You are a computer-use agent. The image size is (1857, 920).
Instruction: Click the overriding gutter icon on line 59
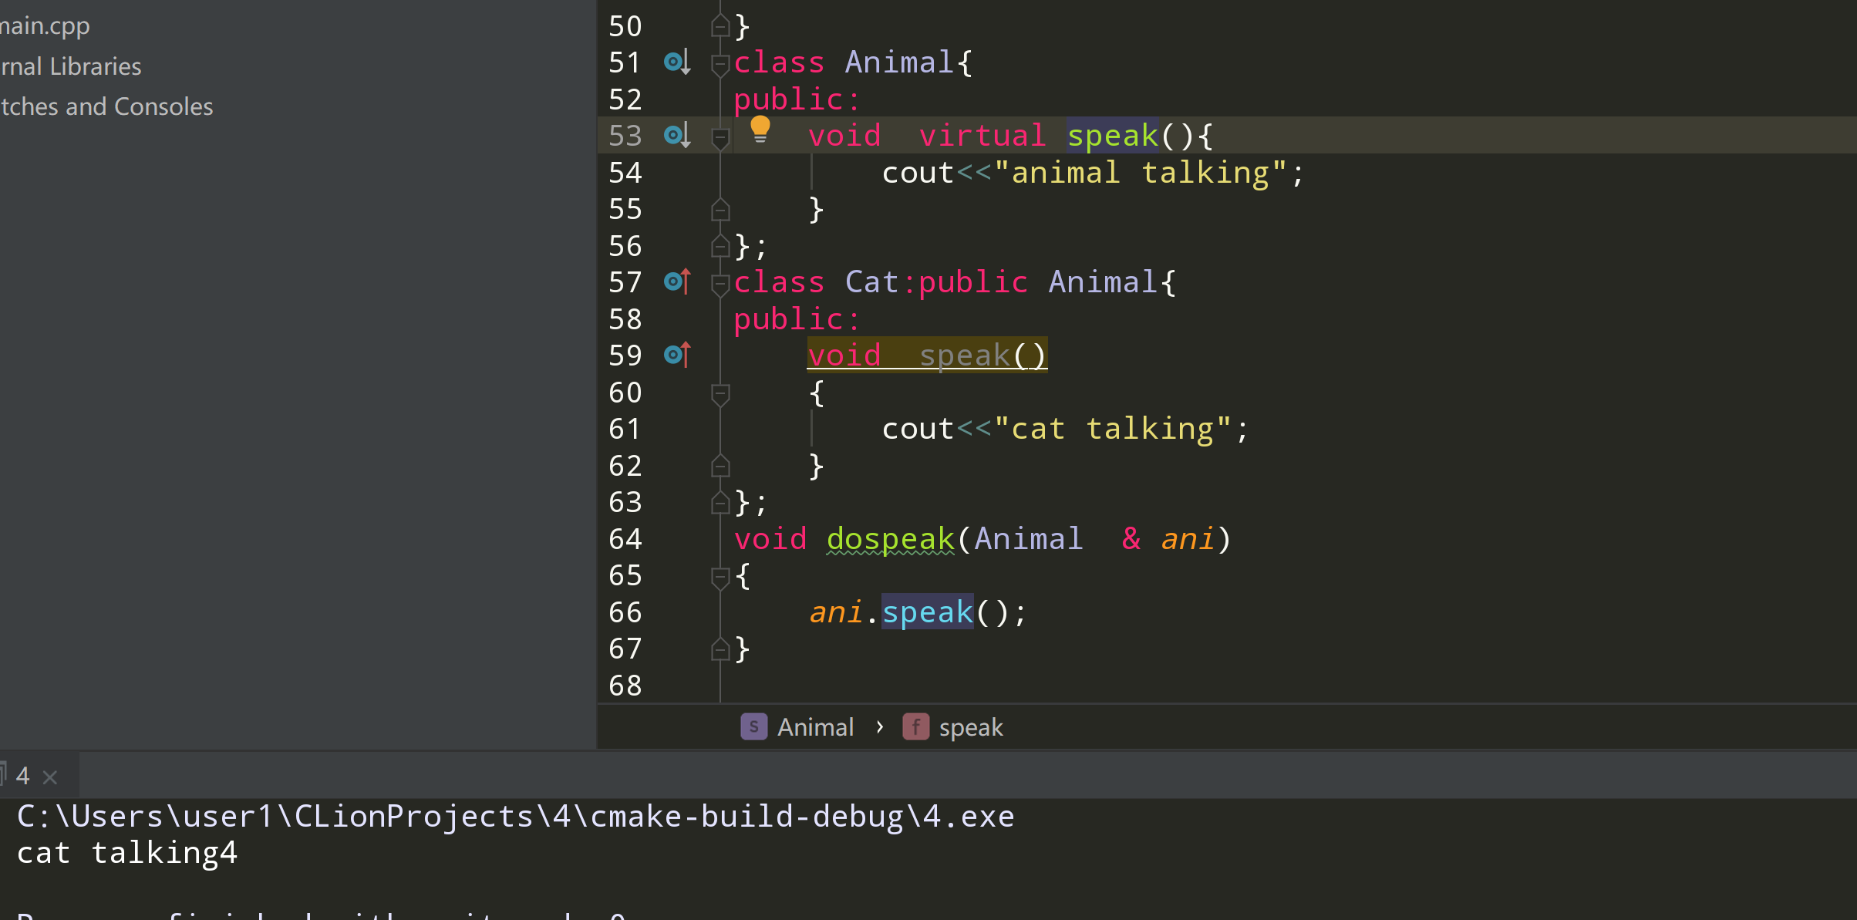point(676,355)
